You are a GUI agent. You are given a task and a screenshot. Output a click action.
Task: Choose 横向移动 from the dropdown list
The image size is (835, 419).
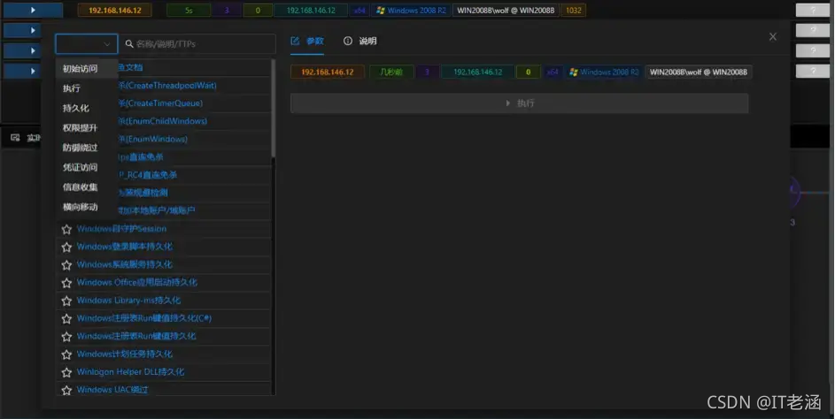88,207
